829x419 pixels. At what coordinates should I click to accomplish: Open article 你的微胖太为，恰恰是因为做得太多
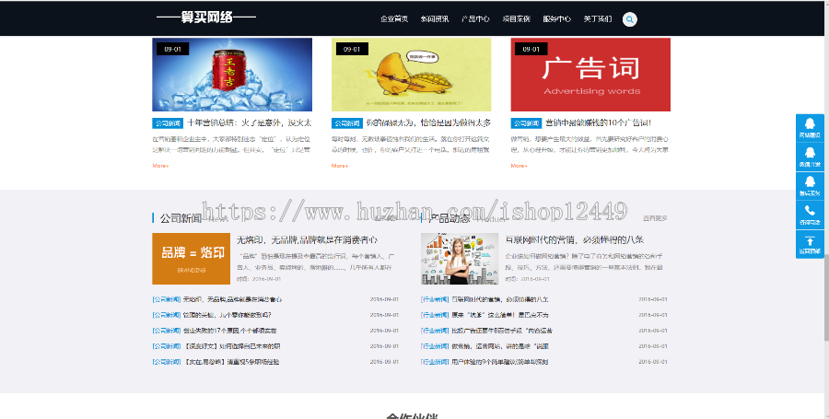coord(428,123)
